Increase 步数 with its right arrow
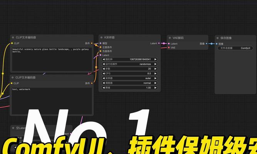This screenshot has height=154, width=257. point(155,69)
